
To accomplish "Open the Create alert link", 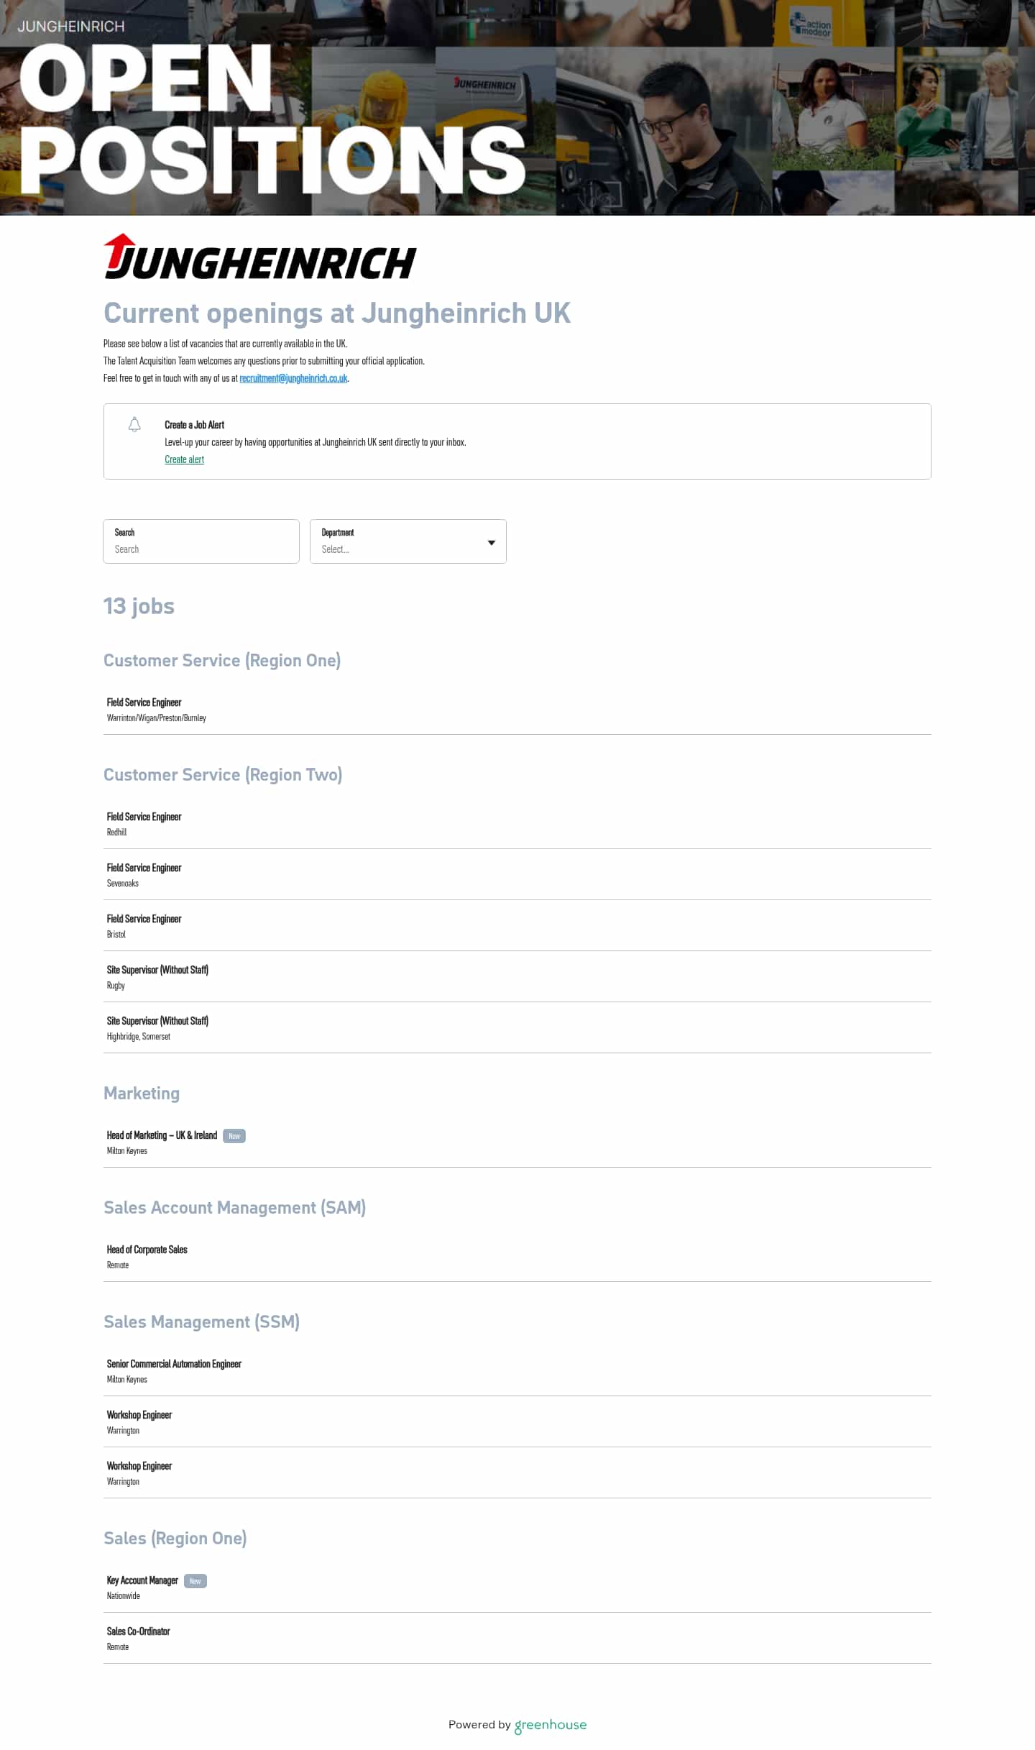I will coord(185,459).
